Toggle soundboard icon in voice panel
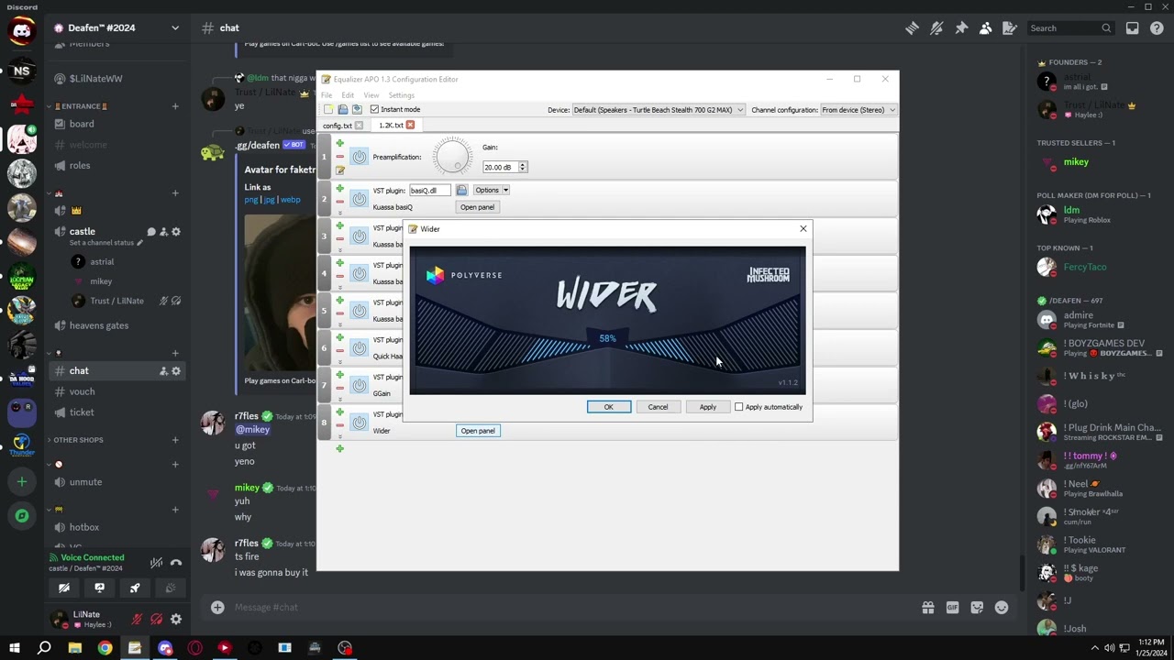The height and width of the screenshot is (660, 1174). click(x=170, y=588)
